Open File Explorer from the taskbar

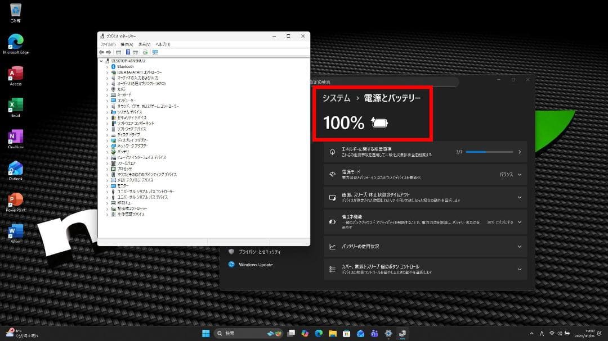click(x=333, y=333)
